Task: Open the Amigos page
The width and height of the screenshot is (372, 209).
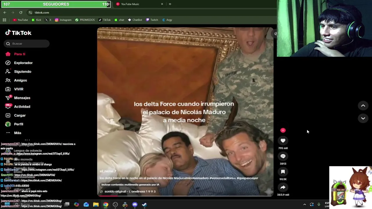Action: pyautogui.click(x=16, y=80)
